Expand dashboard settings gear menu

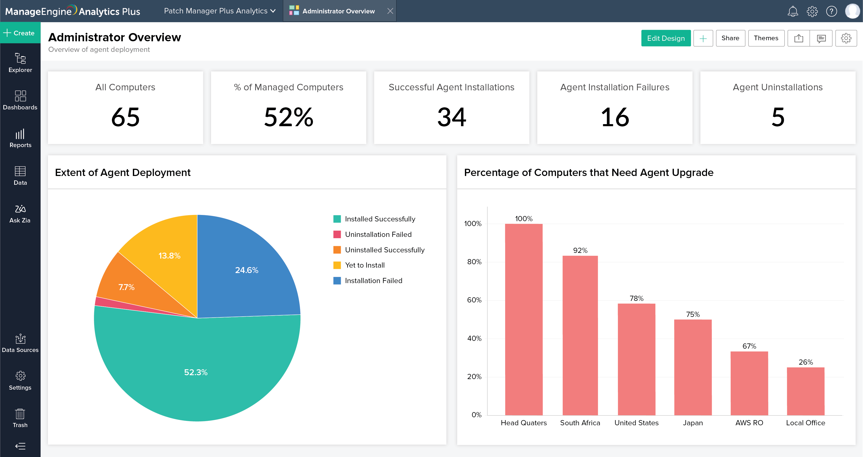(x=846, y=38)
